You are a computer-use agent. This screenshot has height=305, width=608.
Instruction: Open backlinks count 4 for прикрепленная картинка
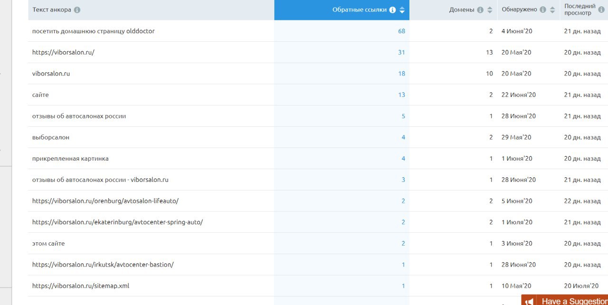click(x=403, y=159)
